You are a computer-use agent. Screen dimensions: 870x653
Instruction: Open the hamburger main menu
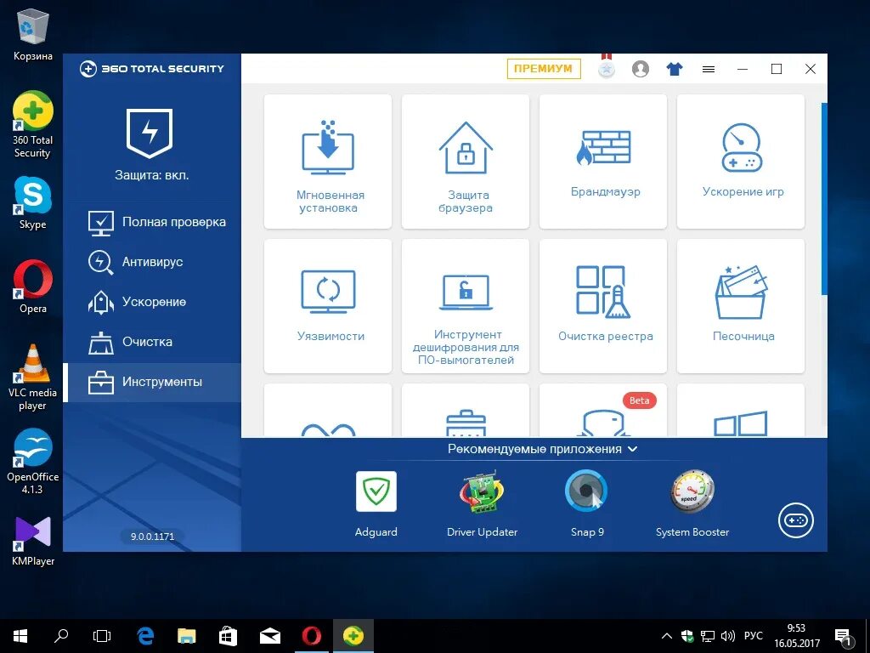tap(708, 70)
